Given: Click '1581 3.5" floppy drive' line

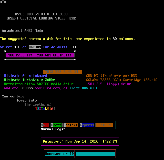Looking at the screenshot, I should pos(109,84).
